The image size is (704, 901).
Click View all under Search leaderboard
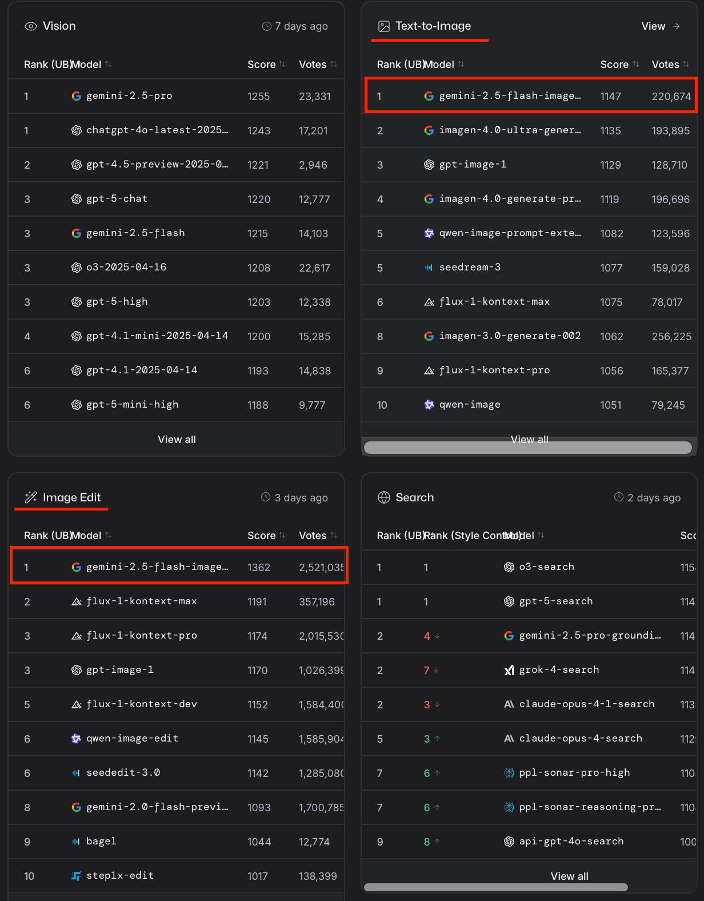click(x=569, y=876)
